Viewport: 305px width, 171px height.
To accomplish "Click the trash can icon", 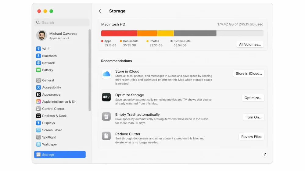I will [x=106, y=117].
